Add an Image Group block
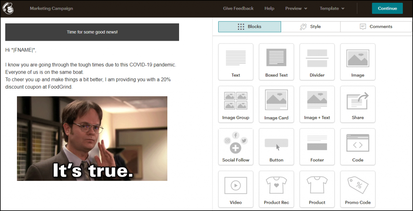Viewport: 413px width, 211px height. click(236, 104)
